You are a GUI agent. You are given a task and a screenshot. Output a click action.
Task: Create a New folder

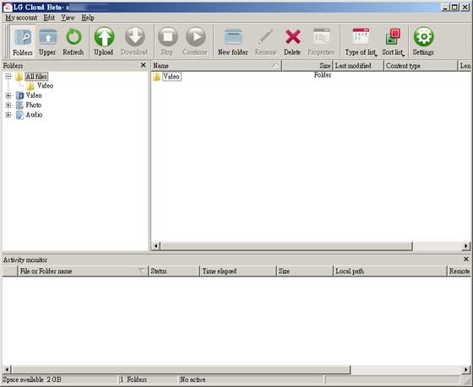coord(233,41)
